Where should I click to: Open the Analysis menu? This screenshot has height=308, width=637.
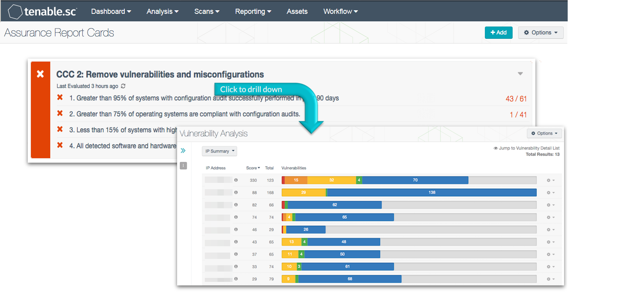pos(162,11)
